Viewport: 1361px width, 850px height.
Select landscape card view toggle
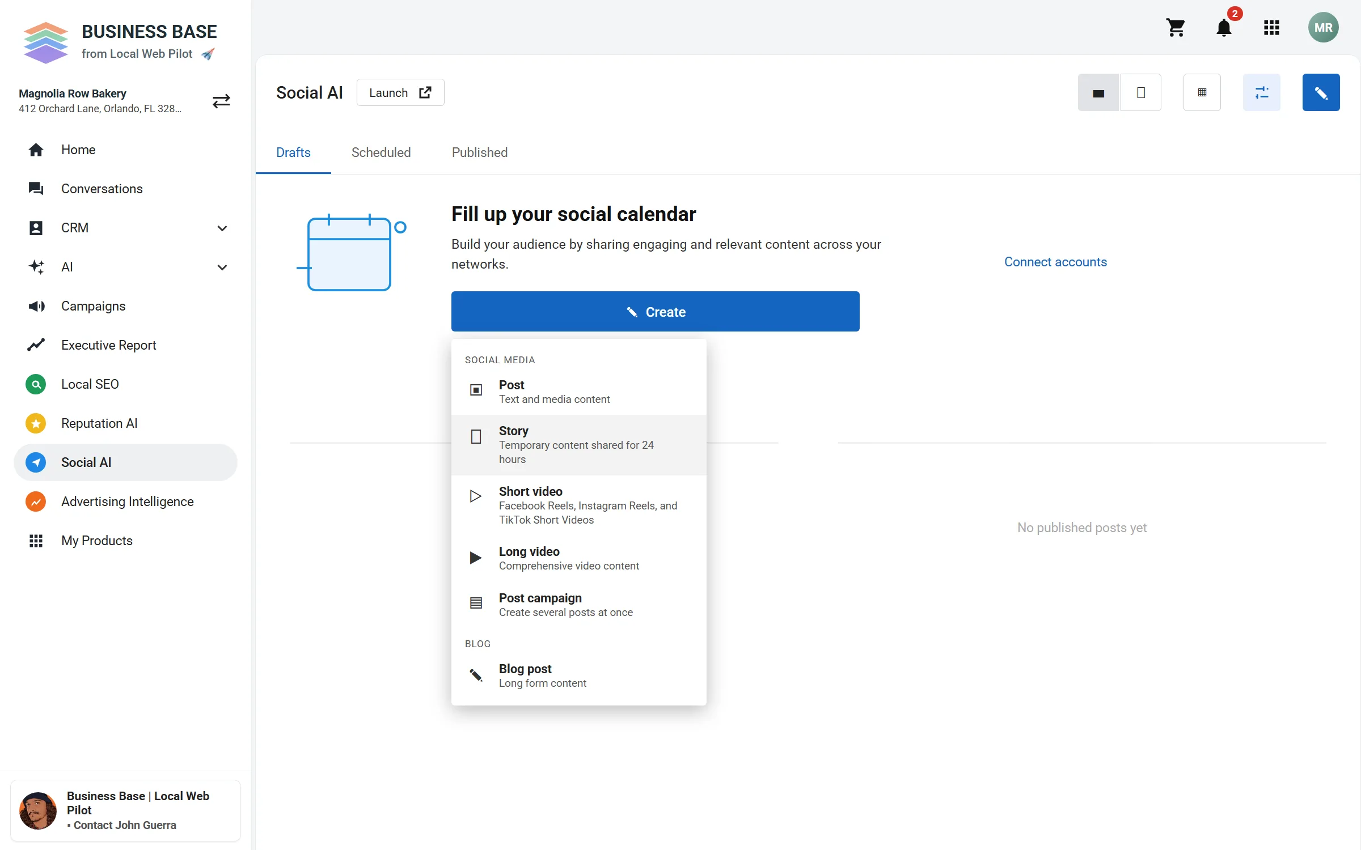1098,92
